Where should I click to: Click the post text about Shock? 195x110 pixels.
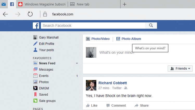click(x=119, y=96)
